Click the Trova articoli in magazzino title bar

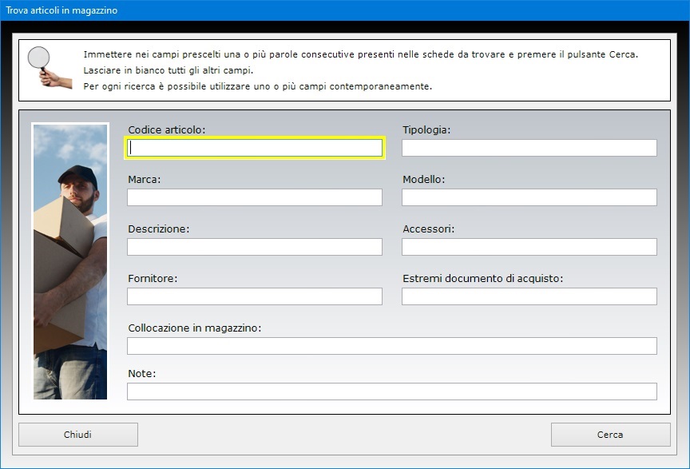345,10
